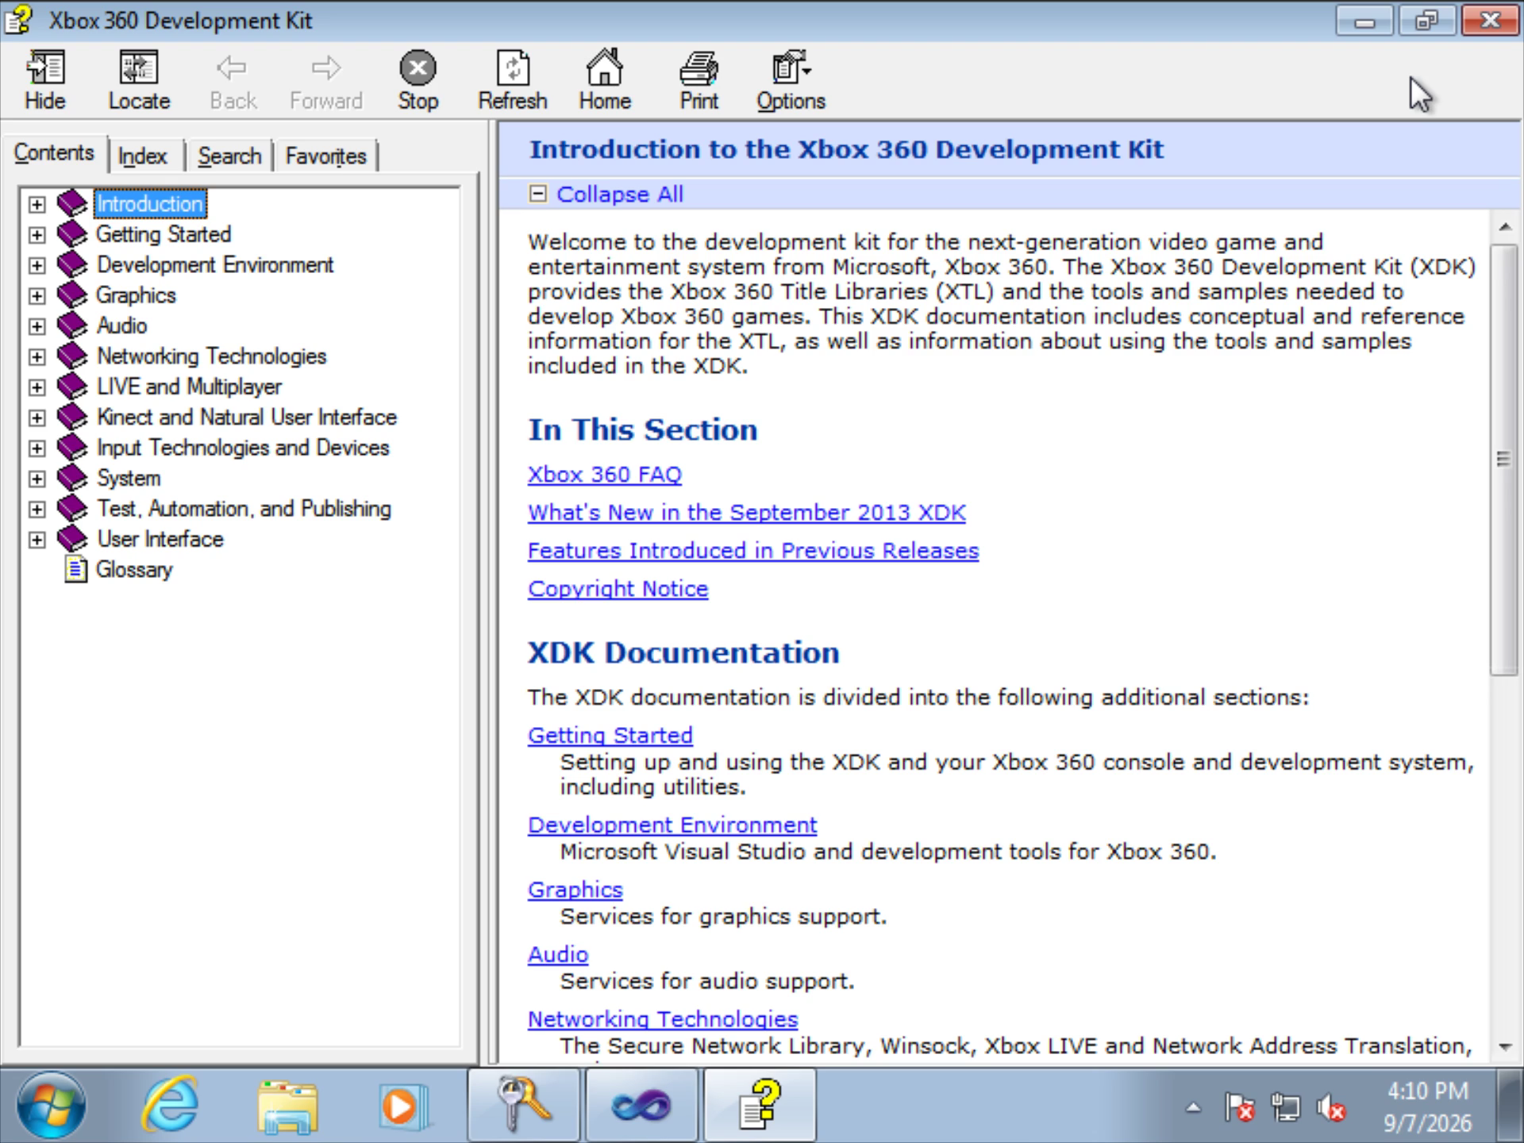Click the taskbar clock showing 4:10 PM
The height and width of the screenshot is (1143, 1524).
point(1427,1106)
